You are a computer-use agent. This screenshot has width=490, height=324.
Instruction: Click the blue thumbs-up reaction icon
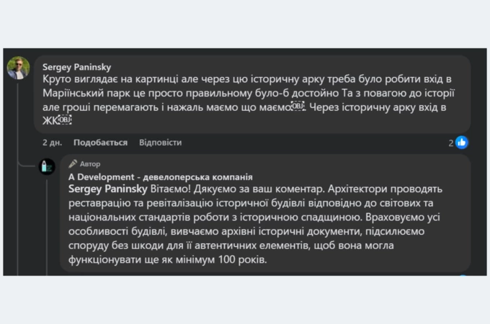[x=461, y=143]
